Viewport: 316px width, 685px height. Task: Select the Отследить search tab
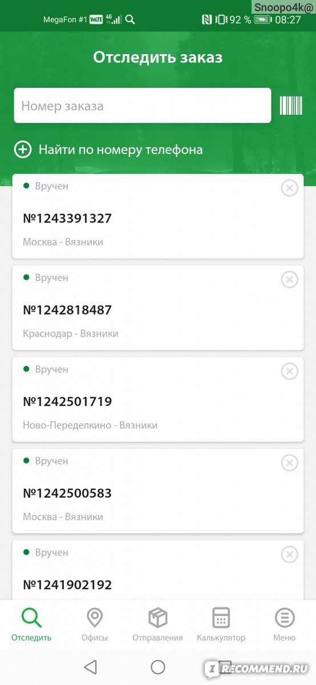31,625
